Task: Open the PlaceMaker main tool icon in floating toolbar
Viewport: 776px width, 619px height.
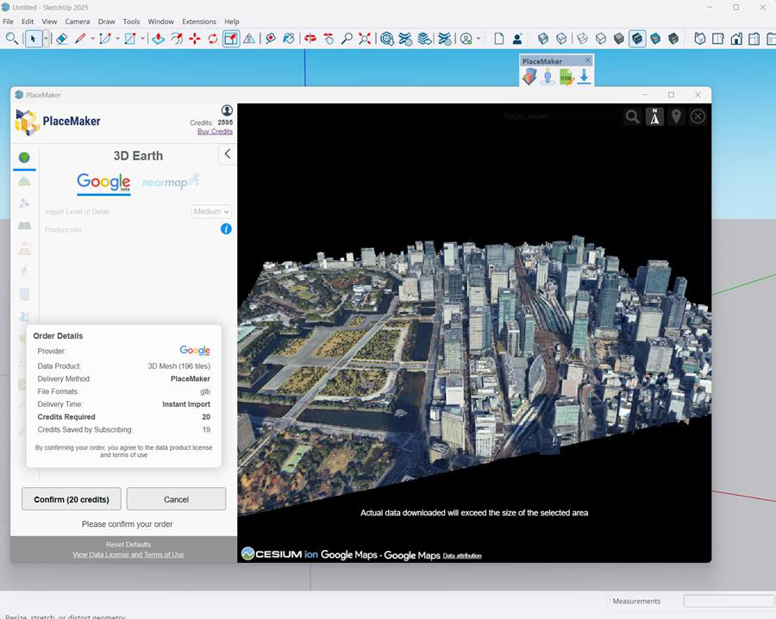Action: click(x=529, y=77)
